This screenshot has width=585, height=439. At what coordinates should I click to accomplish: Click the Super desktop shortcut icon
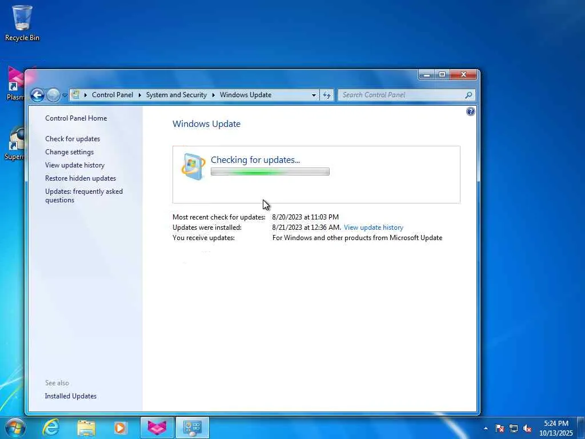[15, 143]
